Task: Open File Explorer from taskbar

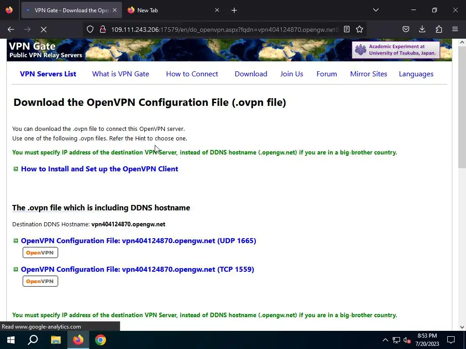Action: (56, 340)
